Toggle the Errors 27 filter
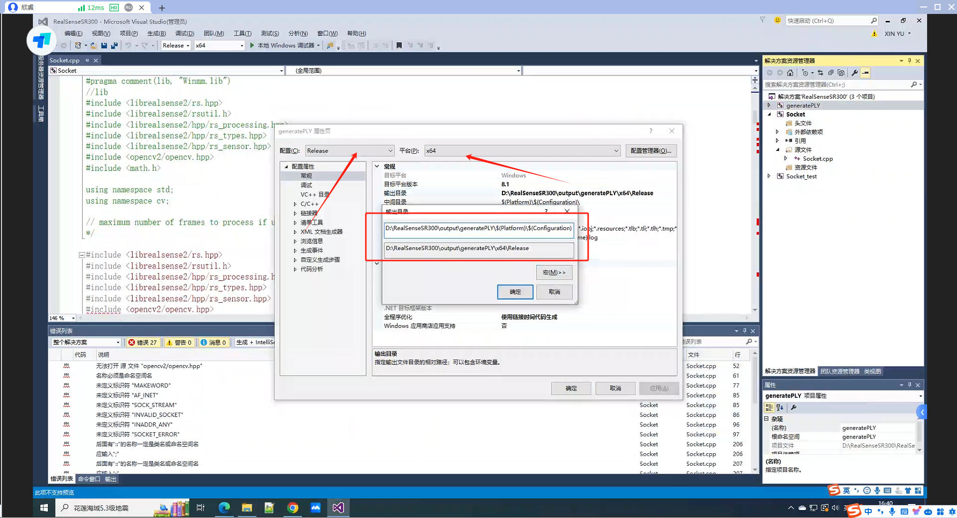This screenshot has width=957, height=518. click(142, 342)
